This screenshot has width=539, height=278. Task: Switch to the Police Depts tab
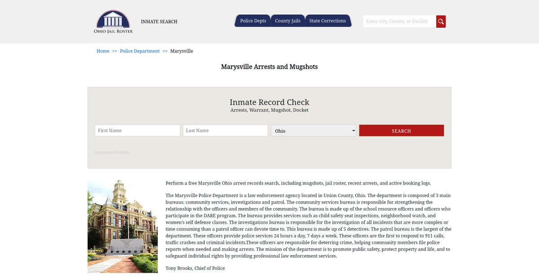point(253,21)
